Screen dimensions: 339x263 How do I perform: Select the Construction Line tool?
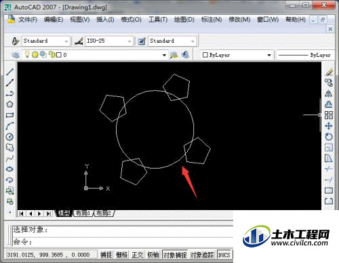(9, 83)
